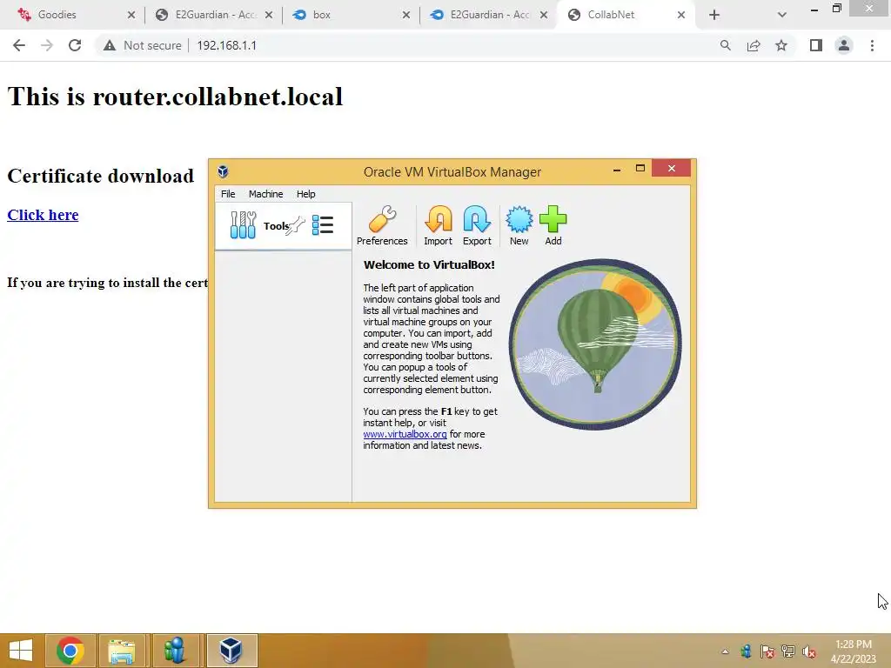Go forward in Chrome

click(47, 45)
